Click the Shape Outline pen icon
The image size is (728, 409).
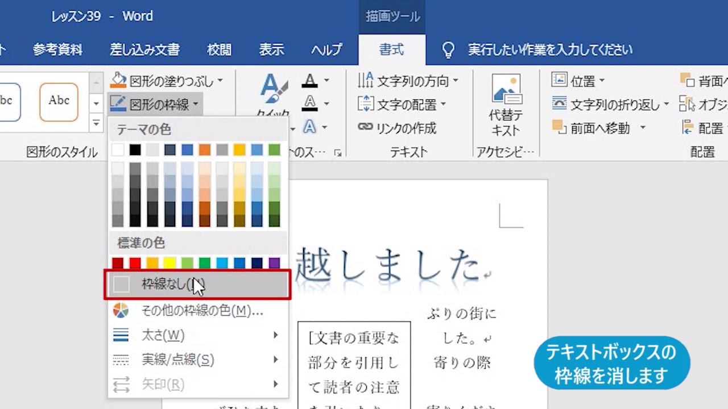pos(118,104)
